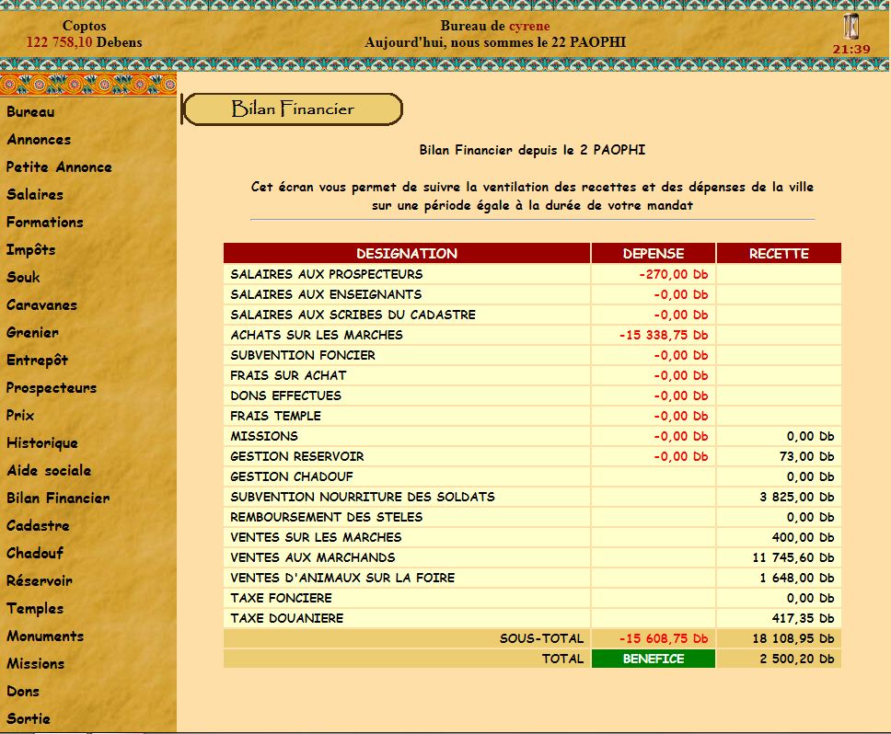
Task: Open the Réservoir sidebar link
Action: [x=40, y=581]
